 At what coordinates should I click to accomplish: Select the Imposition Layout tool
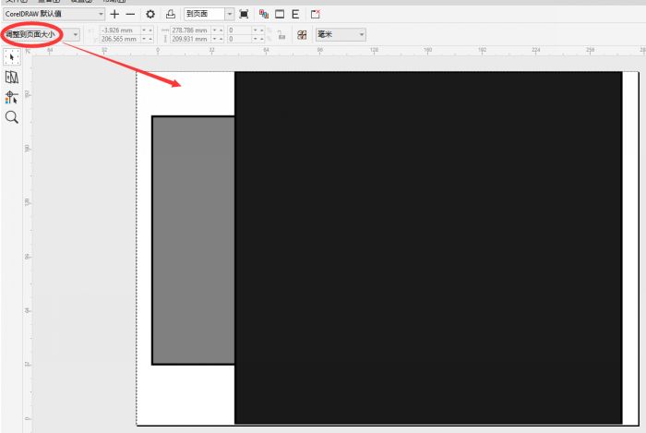click(11, 77)
